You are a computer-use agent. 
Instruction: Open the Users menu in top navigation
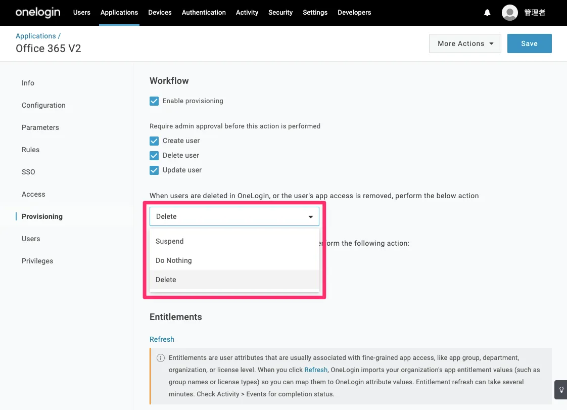tap(82, 13)
